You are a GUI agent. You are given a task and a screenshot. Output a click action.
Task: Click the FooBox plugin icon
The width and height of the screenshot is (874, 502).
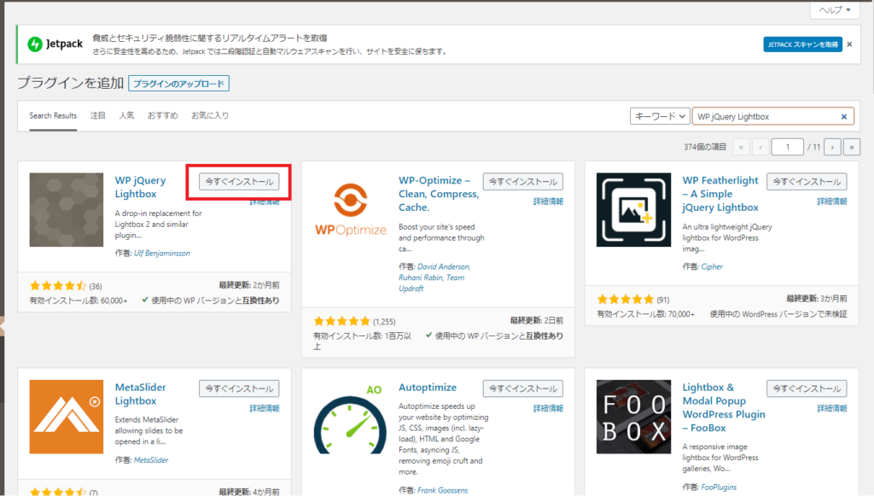633,417
